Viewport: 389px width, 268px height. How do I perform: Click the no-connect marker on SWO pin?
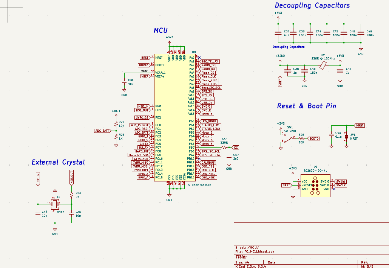(334, 189)
